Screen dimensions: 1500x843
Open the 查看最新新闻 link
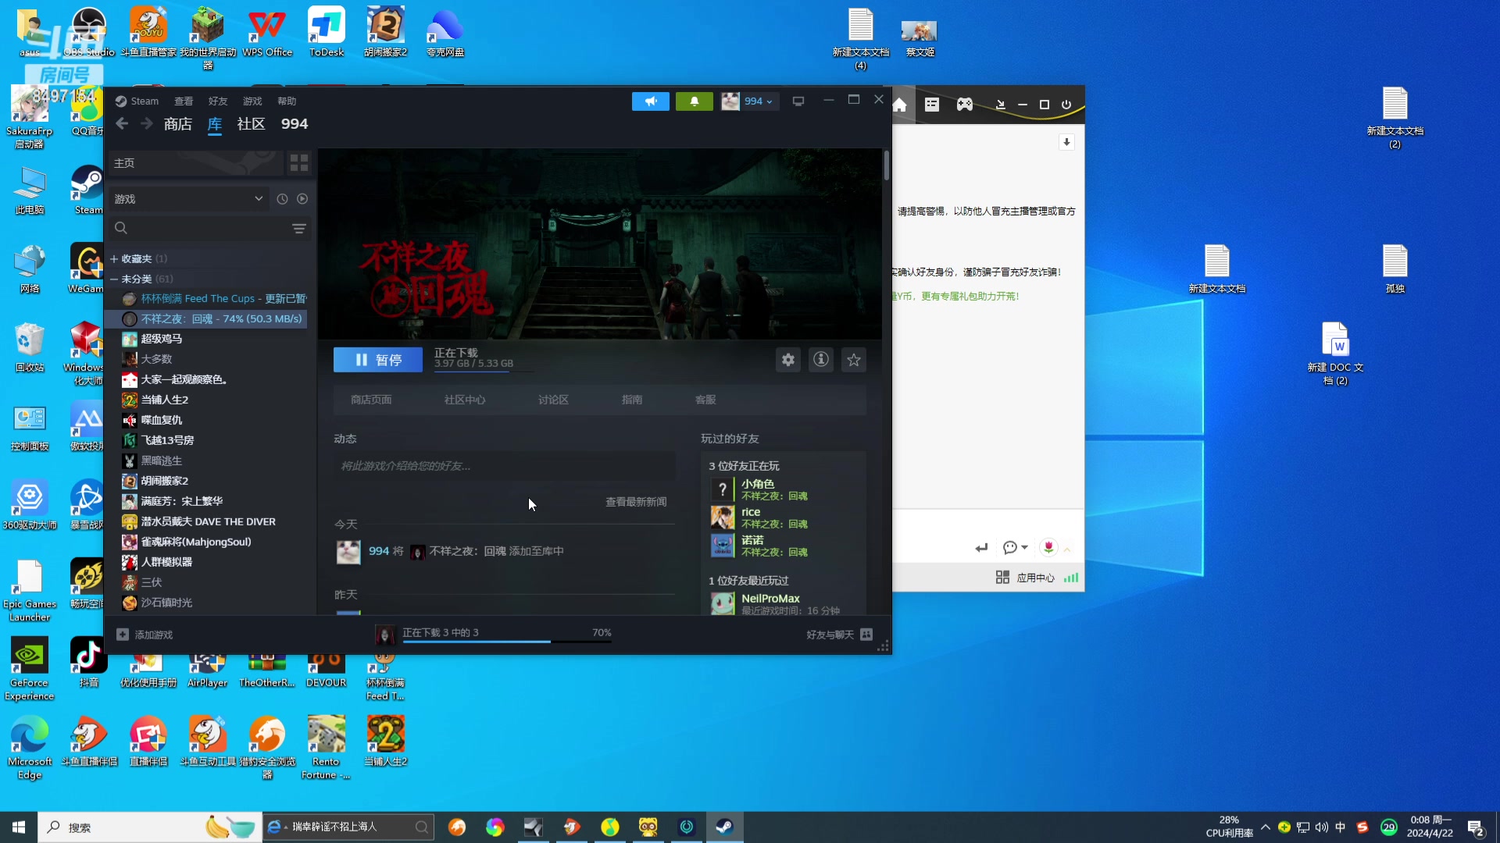click(635, 502)
